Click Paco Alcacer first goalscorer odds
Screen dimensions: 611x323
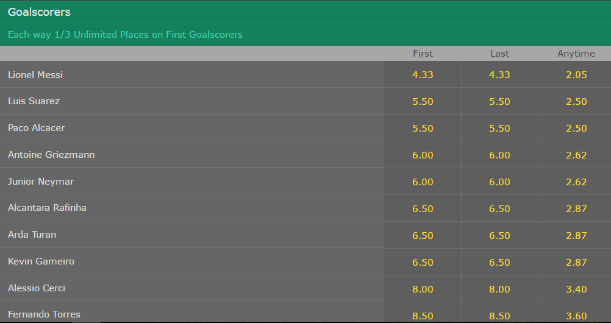(423, 128)
